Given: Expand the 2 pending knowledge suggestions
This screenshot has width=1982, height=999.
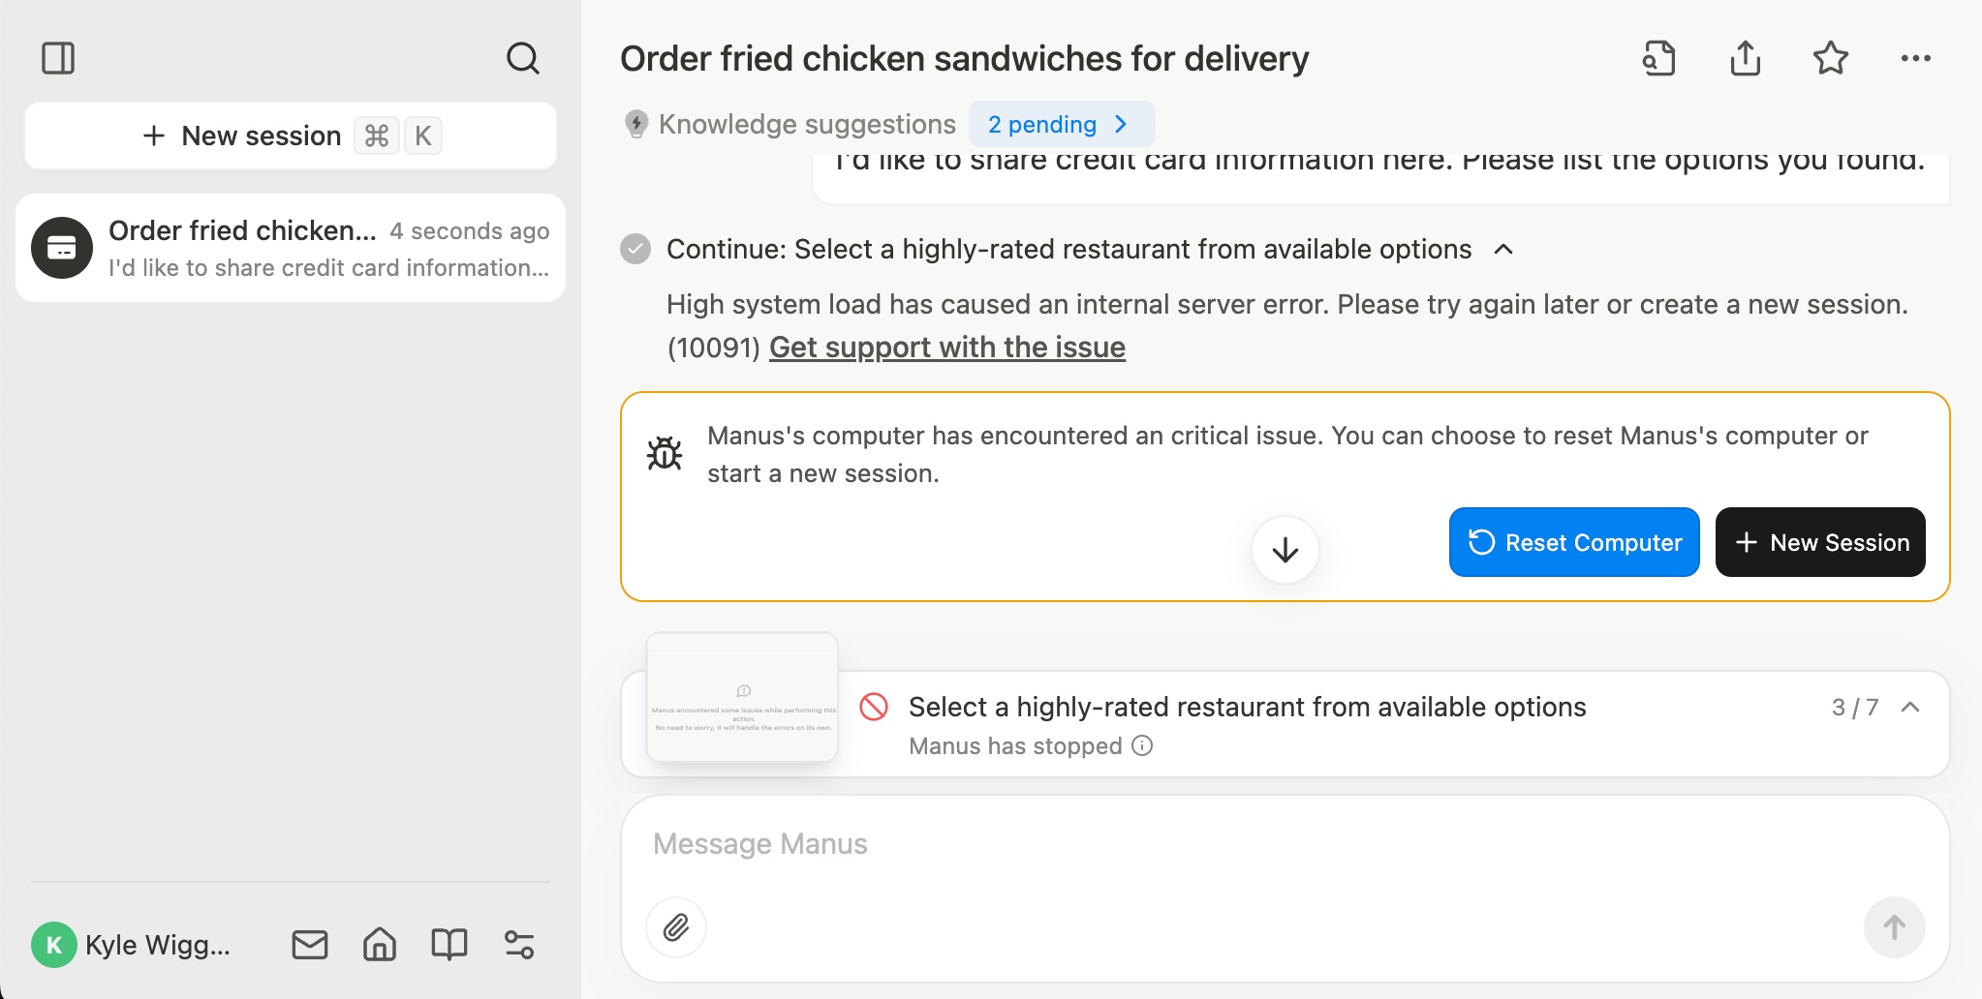Looking at the screenshot, I should coord(1061,124).
